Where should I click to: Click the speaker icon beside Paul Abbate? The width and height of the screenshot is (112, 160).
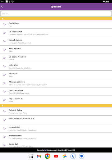coord(4,24)
